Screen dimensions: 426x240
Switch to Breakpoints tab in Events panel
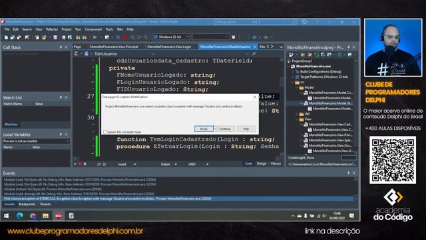tap(27, 204)
